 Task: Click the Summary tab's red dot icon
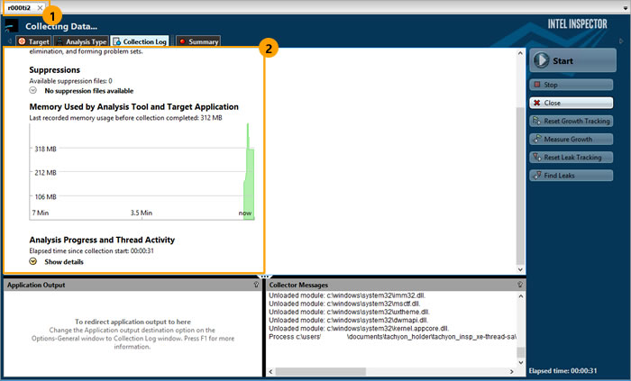(182, 41)
